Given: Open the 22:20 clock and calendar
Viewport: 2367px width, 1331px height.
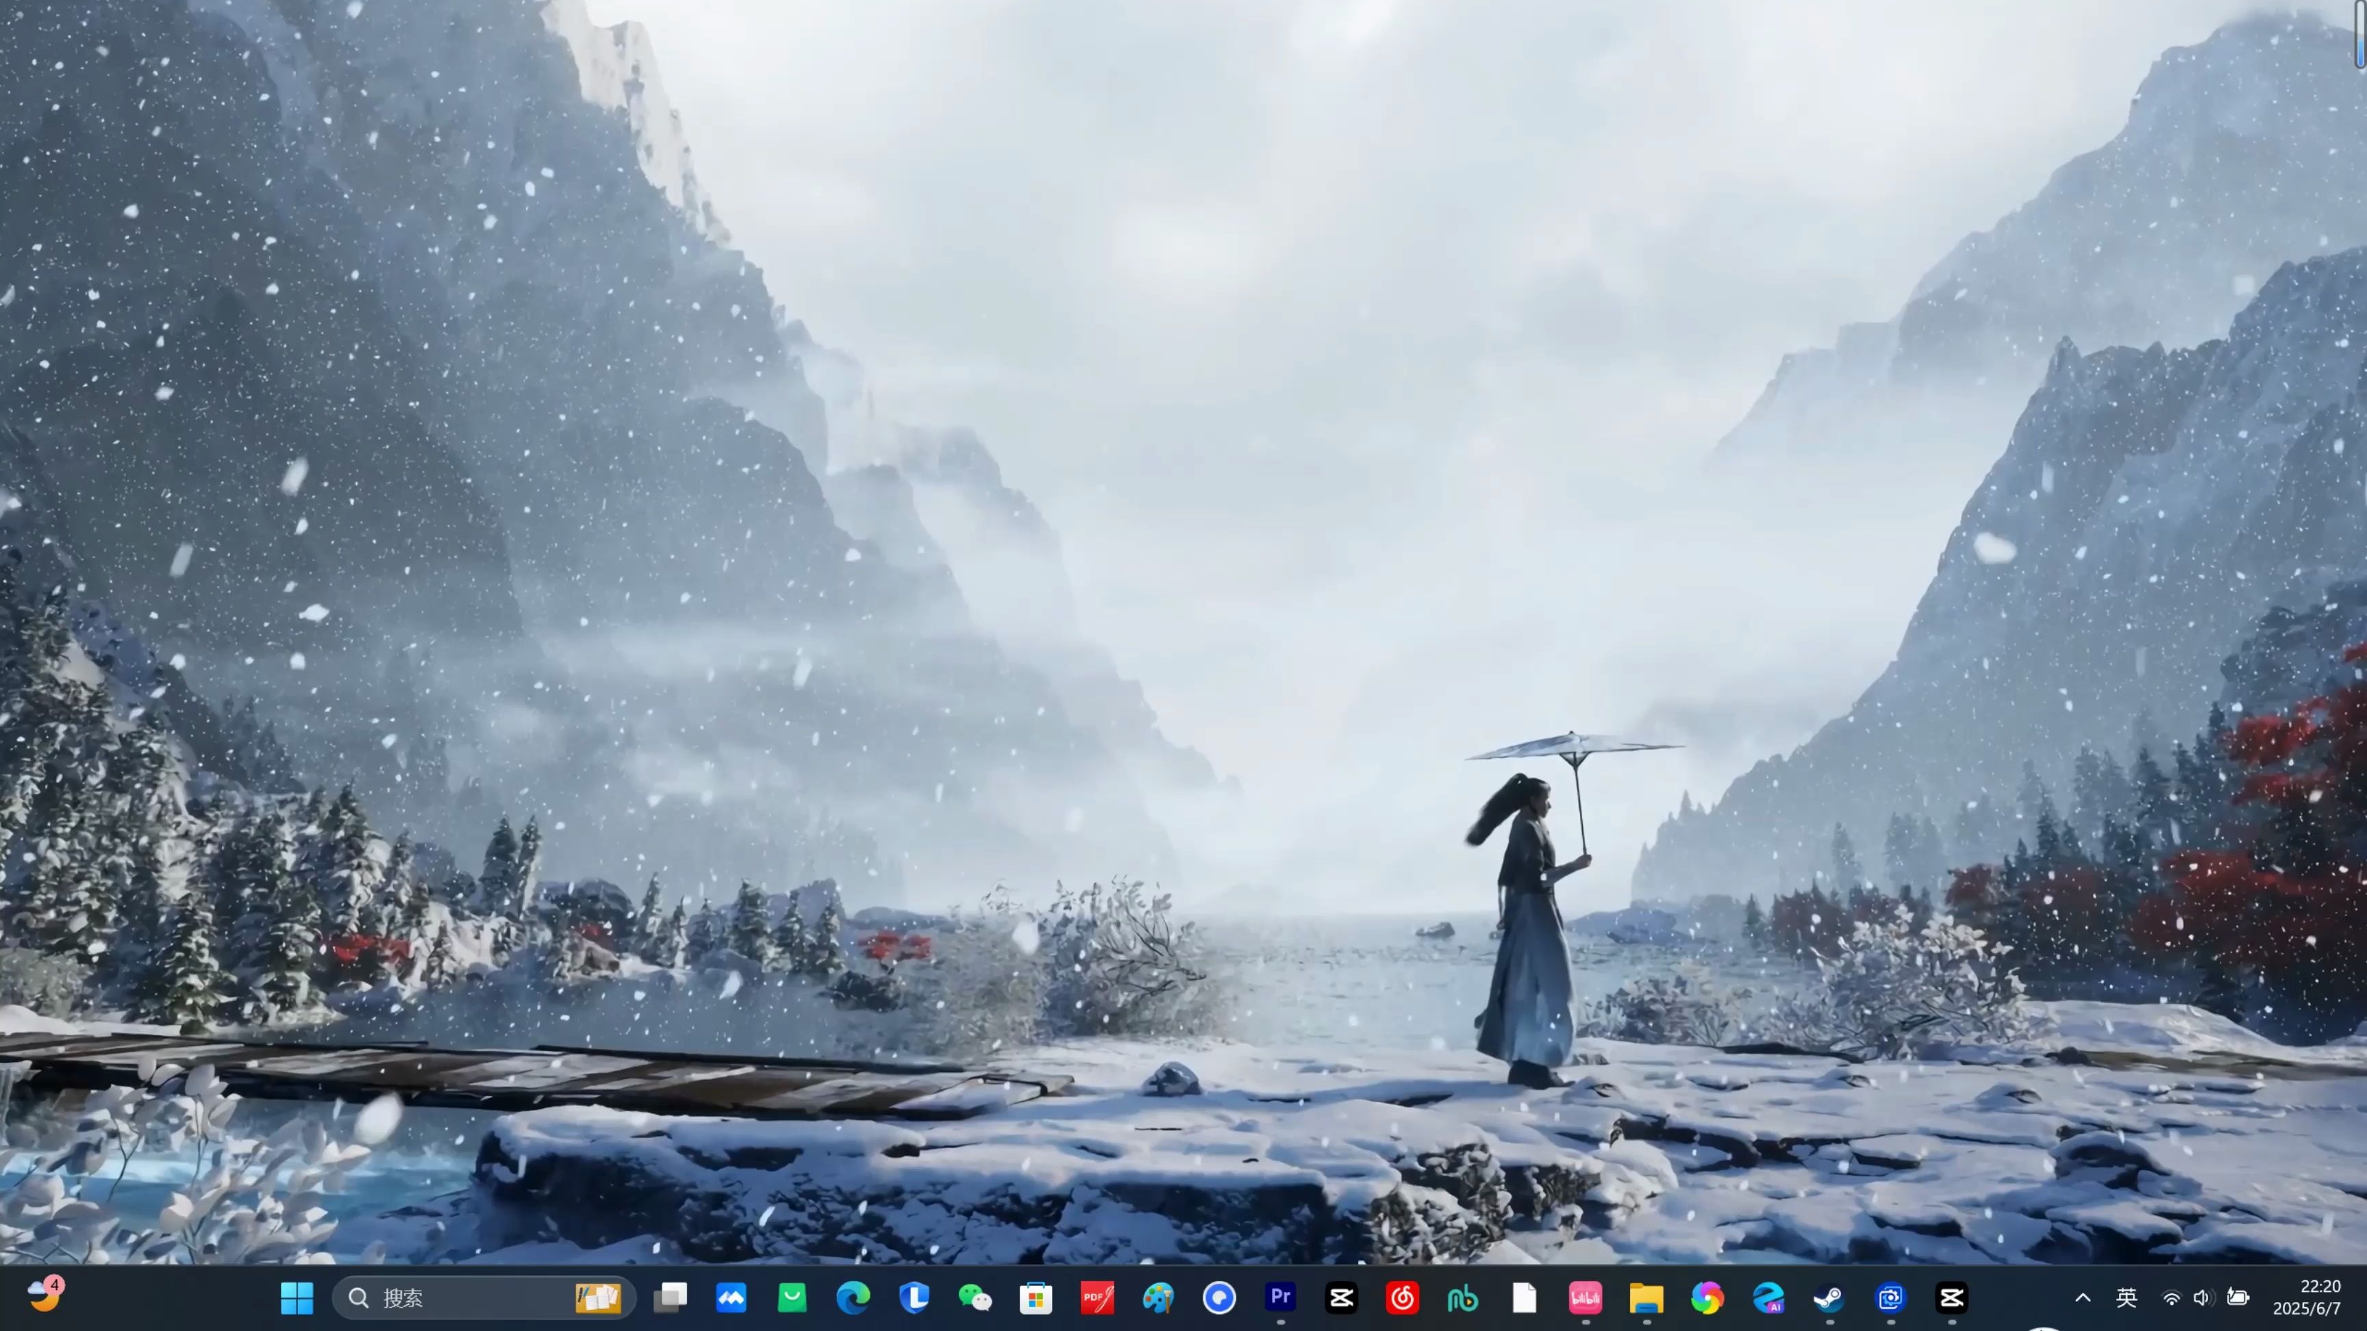Looking at the screenshot, I should (2306, 1297).
